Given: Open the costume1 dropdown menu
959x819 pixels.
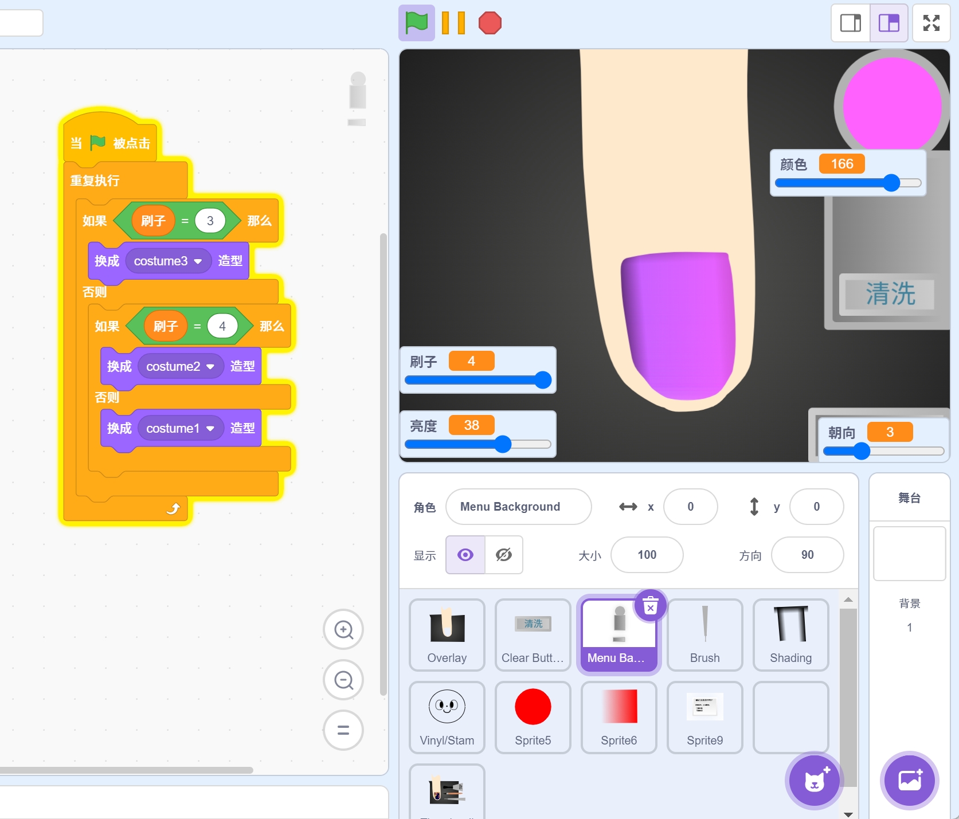Looking at the screenshot, I should coord(210,429).
